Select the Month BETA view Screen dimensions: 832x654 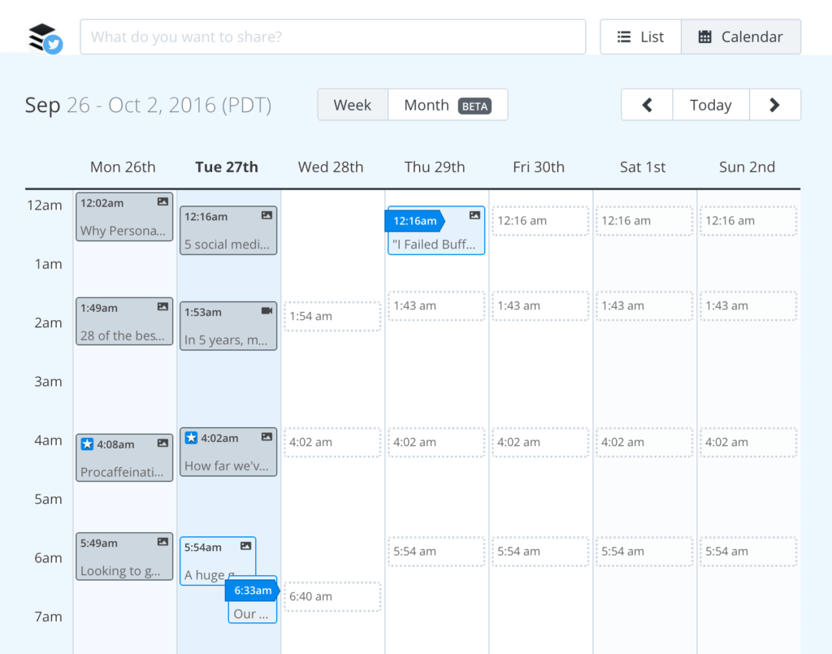click(448, 105)
